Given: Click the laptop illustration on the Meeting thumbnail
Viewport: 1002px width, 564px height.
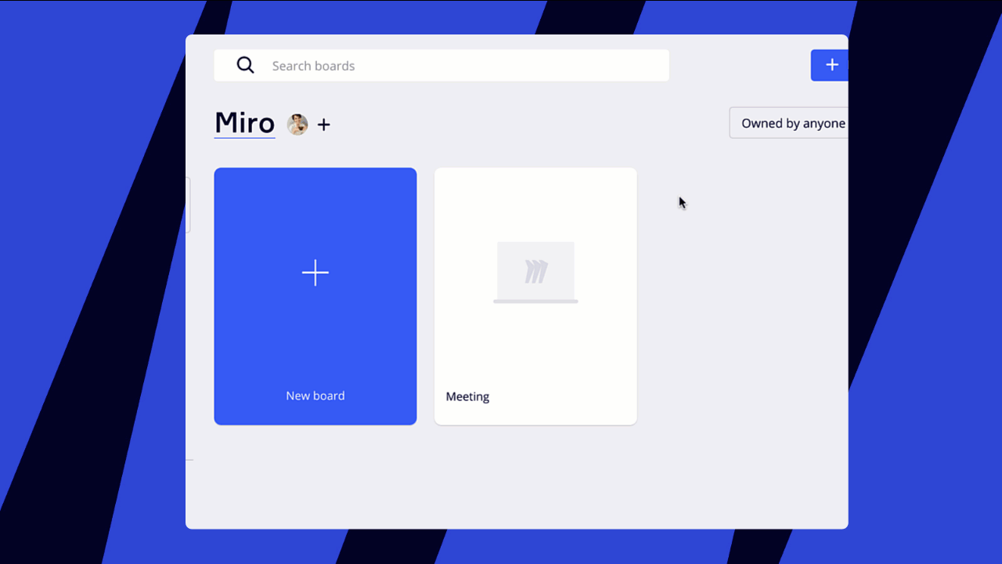Looking at the screenshot, I should coord(535,272).
